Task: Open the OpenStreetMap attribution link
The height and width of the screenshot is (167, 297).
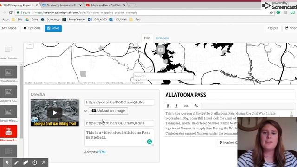Action: tap(115, 83)
